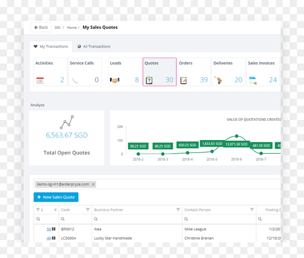
Task: Search in the Business Partner column field
Action: click(137, 219)
